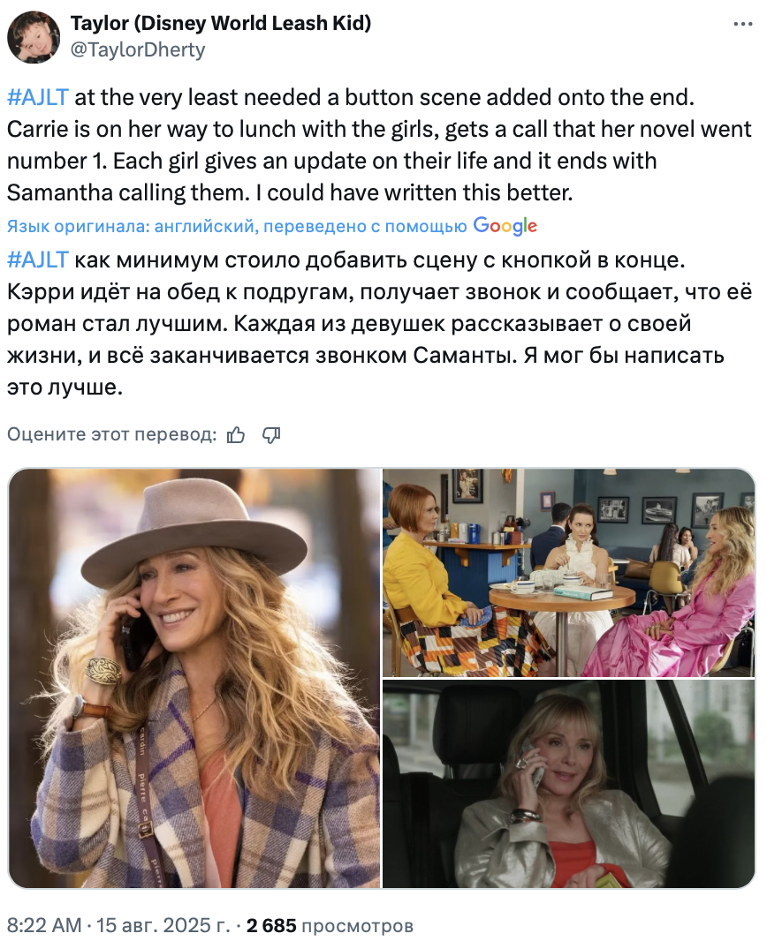This screenshot has height=941, width=767.
Task: Open the photo of woman in car
Action: click(569, 784)
